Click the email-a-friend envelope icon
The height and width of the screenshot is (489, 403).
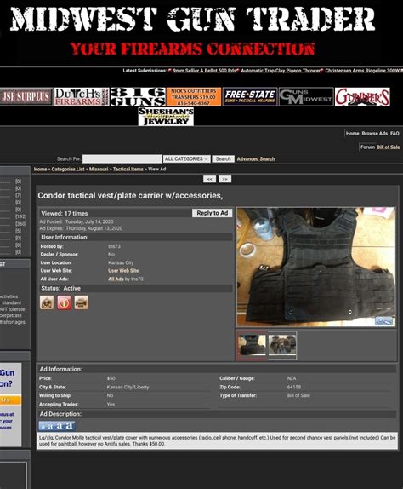47,302
